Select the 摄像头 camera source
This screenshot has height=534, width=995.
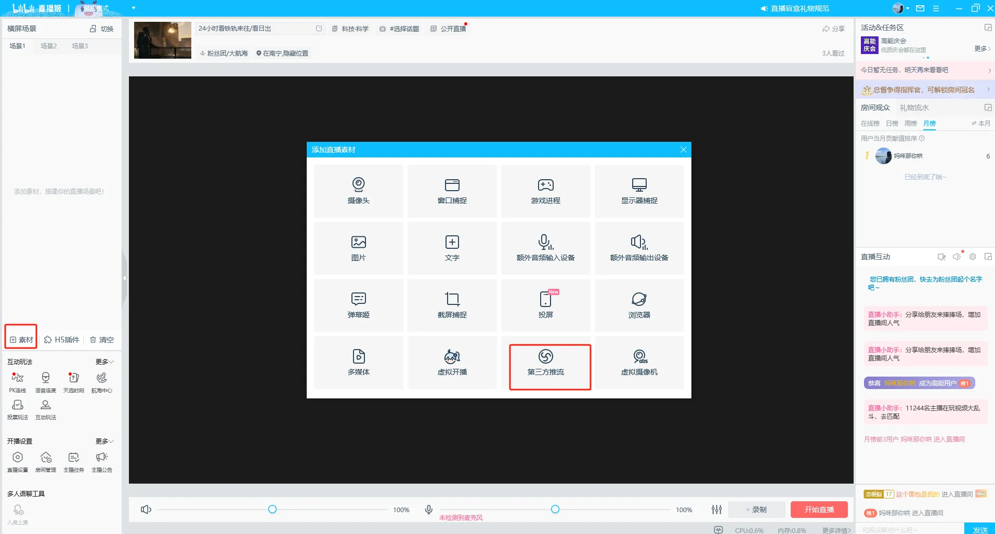(358, 191)
